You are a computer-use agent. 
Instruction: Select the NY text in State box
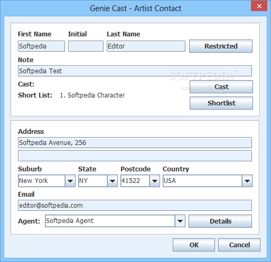pyautogui.click(x=83, y=181)
